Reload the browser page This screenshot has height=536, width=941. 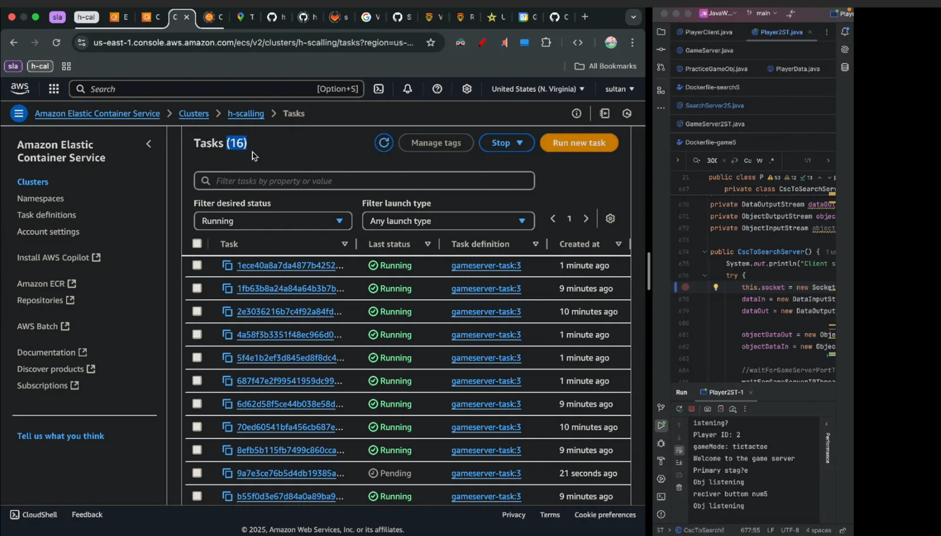pos(56,42)
